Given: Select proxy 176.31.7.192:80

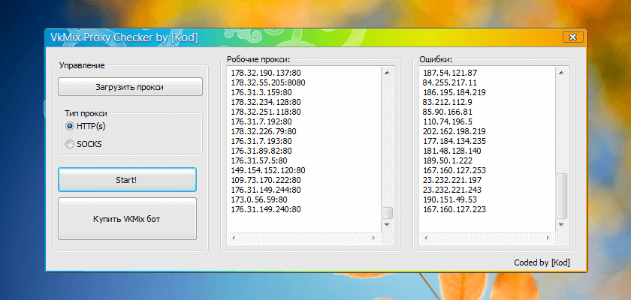Looking at the screenshot, I should [x=261, y=121].
